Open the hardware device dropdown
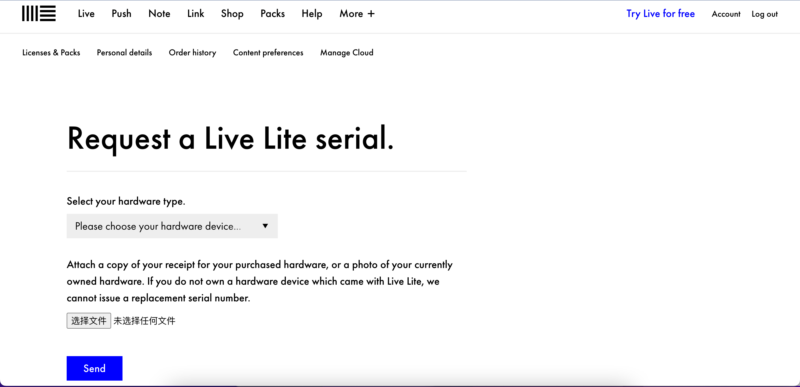The image size is (800, 387). click(x=172, y=226)
